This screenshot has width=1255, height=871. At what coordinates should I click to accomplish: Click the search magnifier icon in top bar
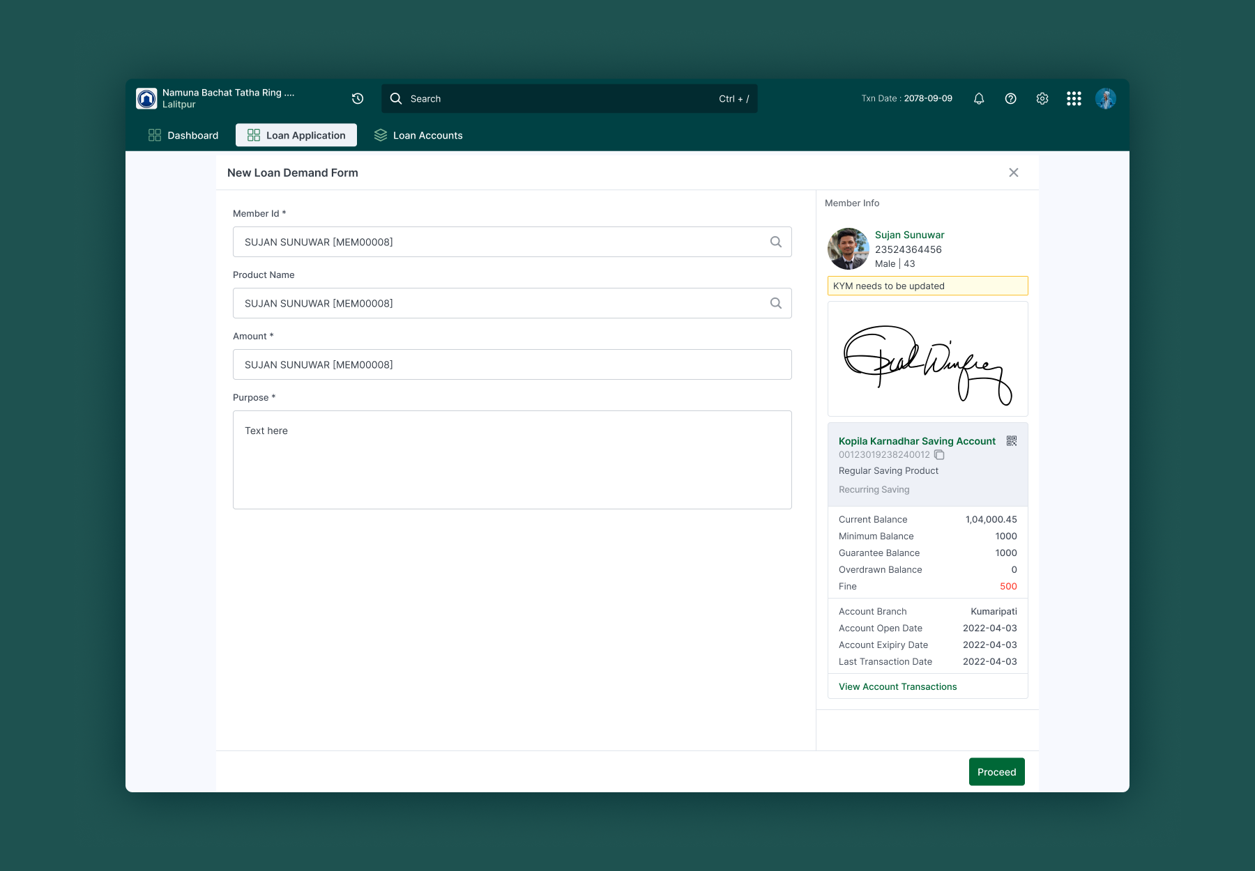(x=396, y=98)
